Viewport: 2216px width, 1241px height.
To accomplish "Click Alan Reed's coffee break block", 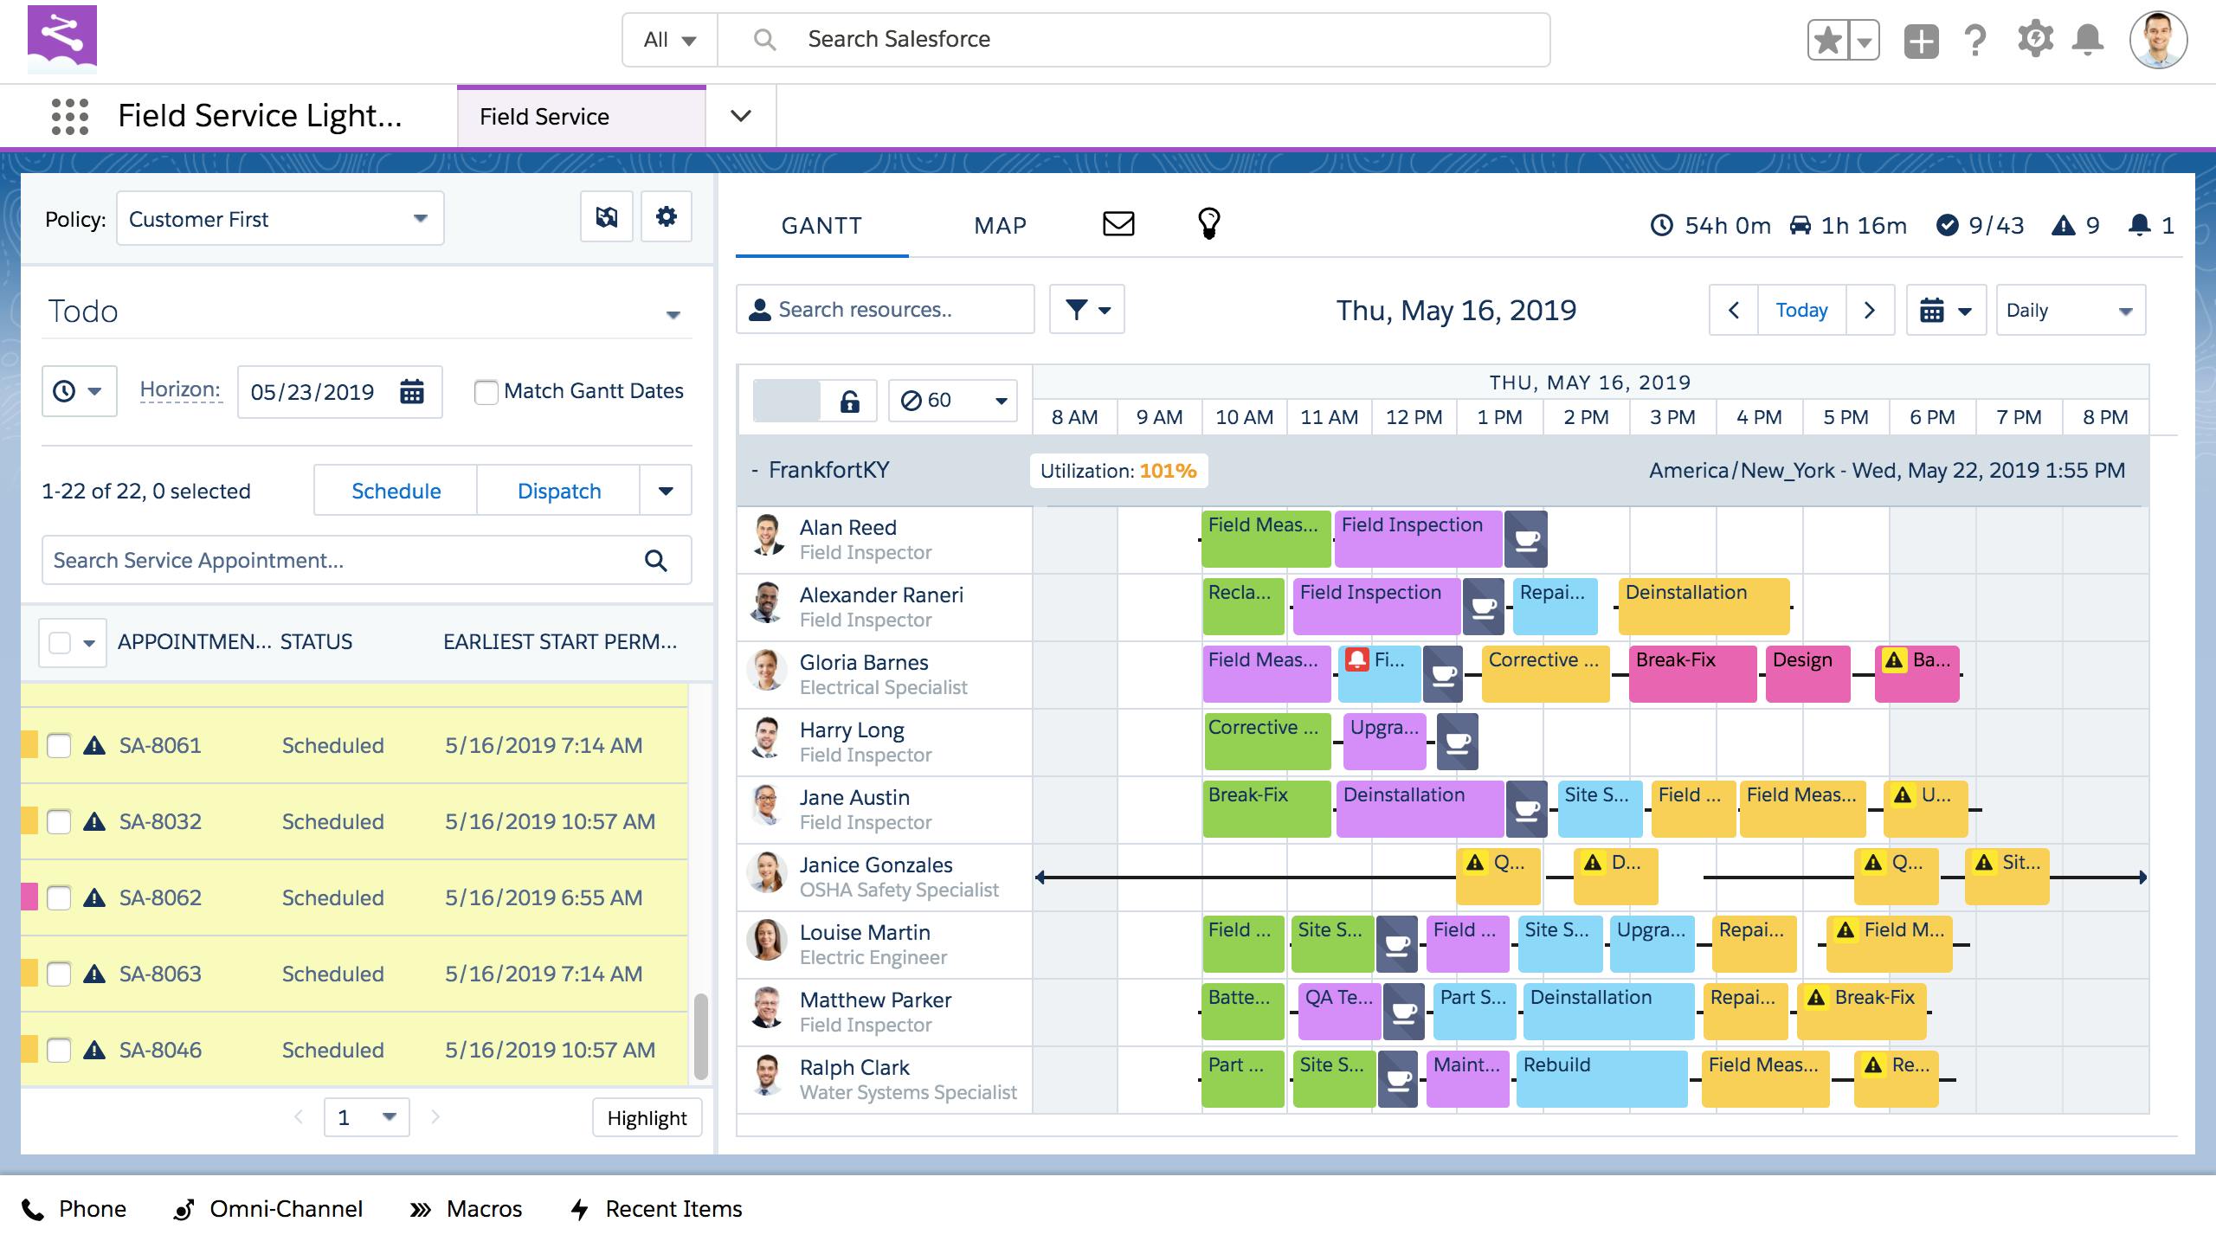I will [x=1526, y=539].
